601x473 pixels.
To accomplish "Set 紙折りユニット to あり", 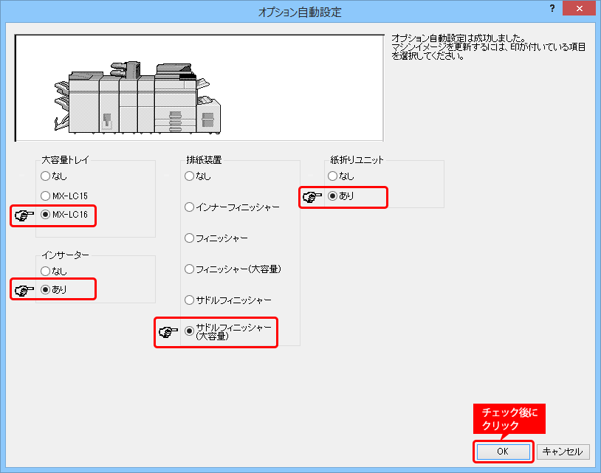I will pos(333,196).
